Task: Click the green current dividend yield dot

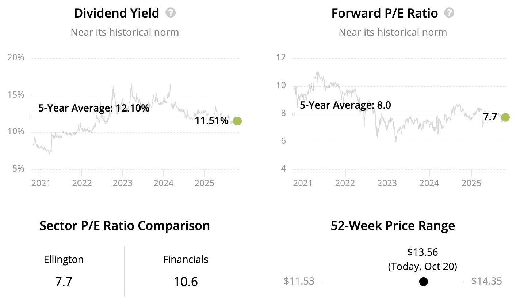Action: coord(237,121)
